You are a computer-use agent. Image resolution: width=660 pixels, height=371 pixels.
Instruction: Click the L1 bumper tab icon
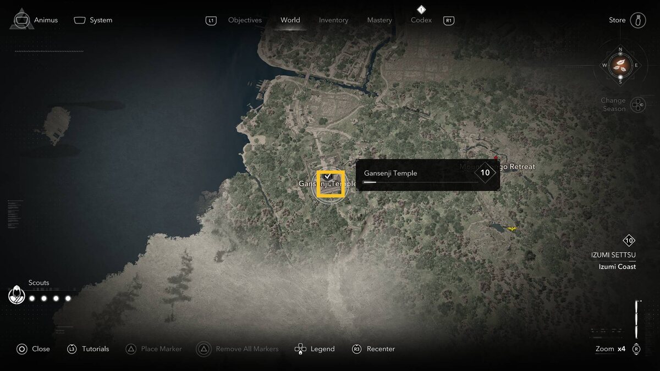click(x=211, y=20)
